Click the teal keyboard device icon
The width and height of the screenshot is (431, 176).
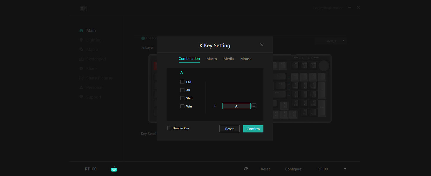pos(114,169)
